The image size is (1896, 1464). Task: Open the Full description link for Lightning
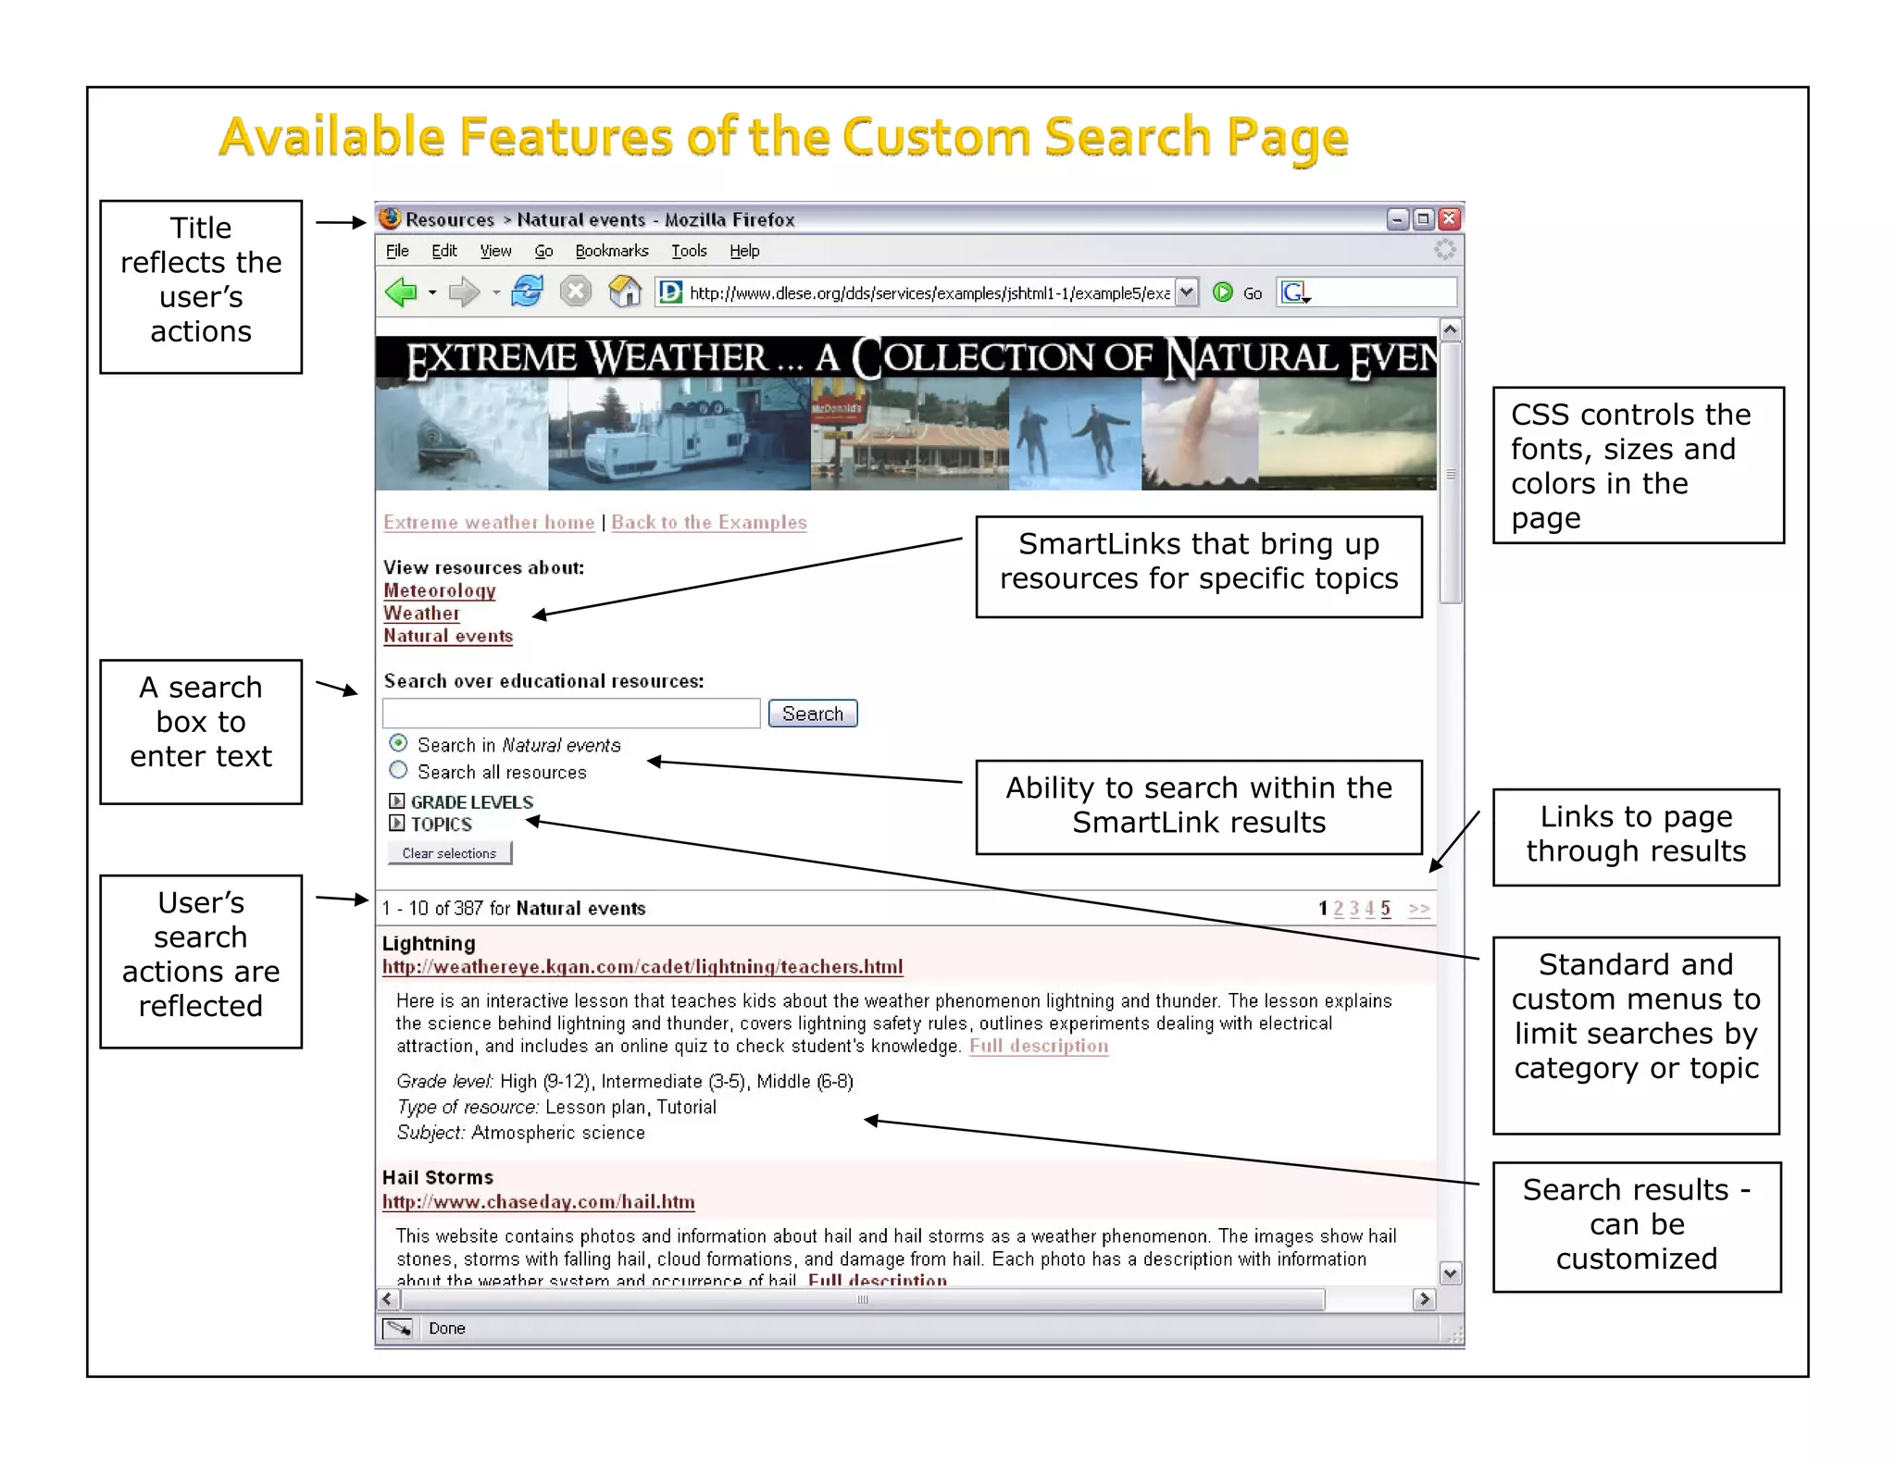pyautogui.click(x=1039, y=1046)
